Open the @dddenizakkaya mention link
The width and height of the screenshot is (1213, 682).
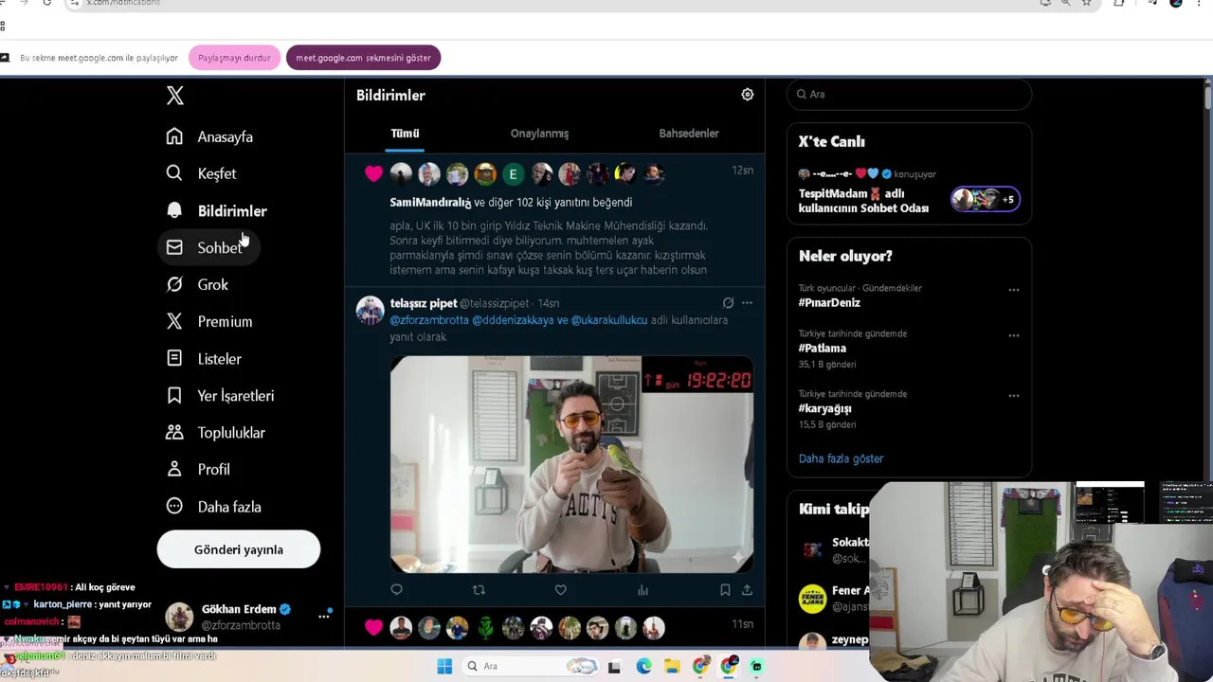[513, 320]
